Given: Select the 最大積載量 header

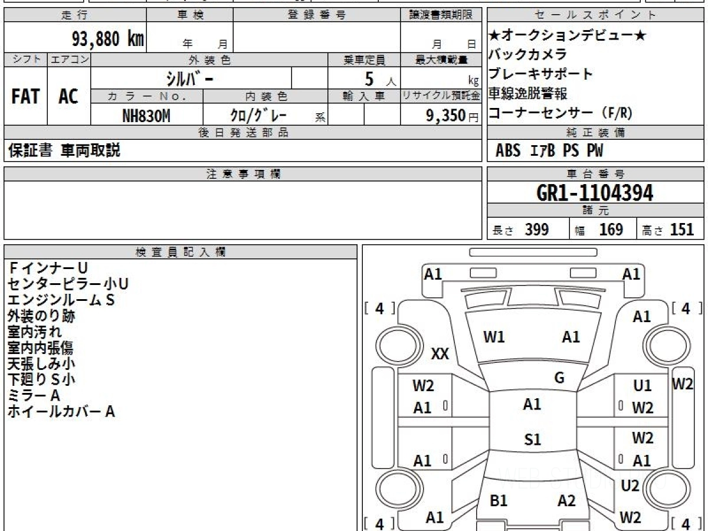Looking at the screenshot, I should pos(441,60).
